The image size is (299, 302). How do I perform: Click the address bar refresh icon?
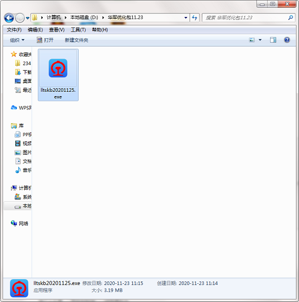pyautogui.click(x=195, y=18)
